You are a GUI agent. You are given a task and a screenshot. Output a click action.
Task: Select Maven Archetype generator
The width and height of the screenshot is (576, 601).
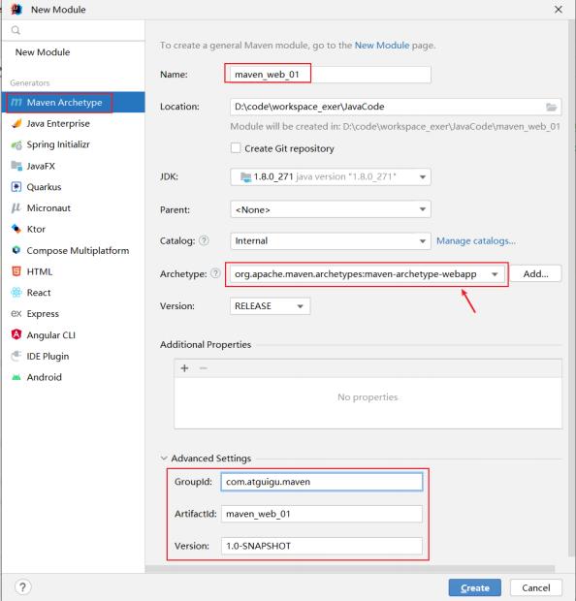[x=74, y=103]
